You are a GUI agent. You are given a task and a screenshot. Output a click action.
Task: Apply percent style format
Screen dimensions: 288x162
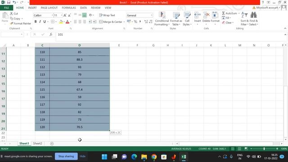point(135,22)
